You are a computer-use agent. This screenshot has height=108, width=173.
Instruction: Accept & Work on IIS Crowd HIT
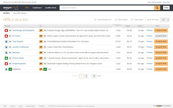pos(161,36)
